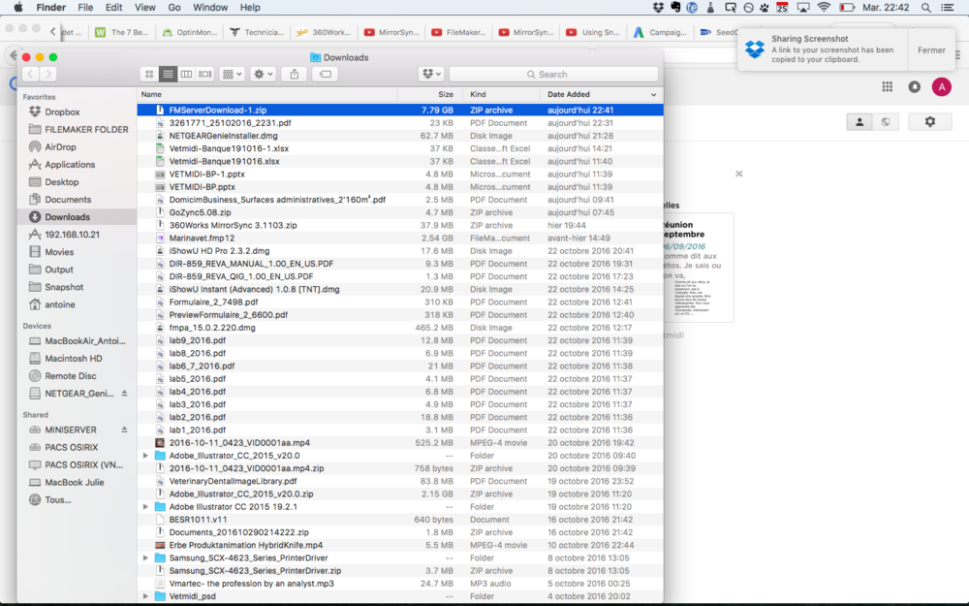Open the Dropbox toolbar dropdown
Screen dimensions: 969x606
tap(431, 74)
